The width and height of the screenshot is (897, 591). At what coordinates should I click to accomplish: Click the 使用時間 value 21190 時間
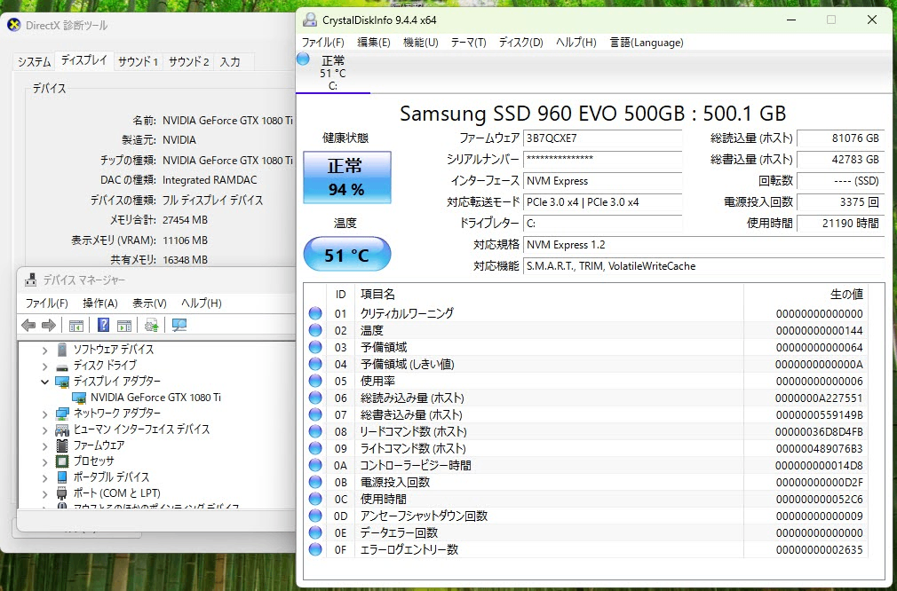[840, 224]
